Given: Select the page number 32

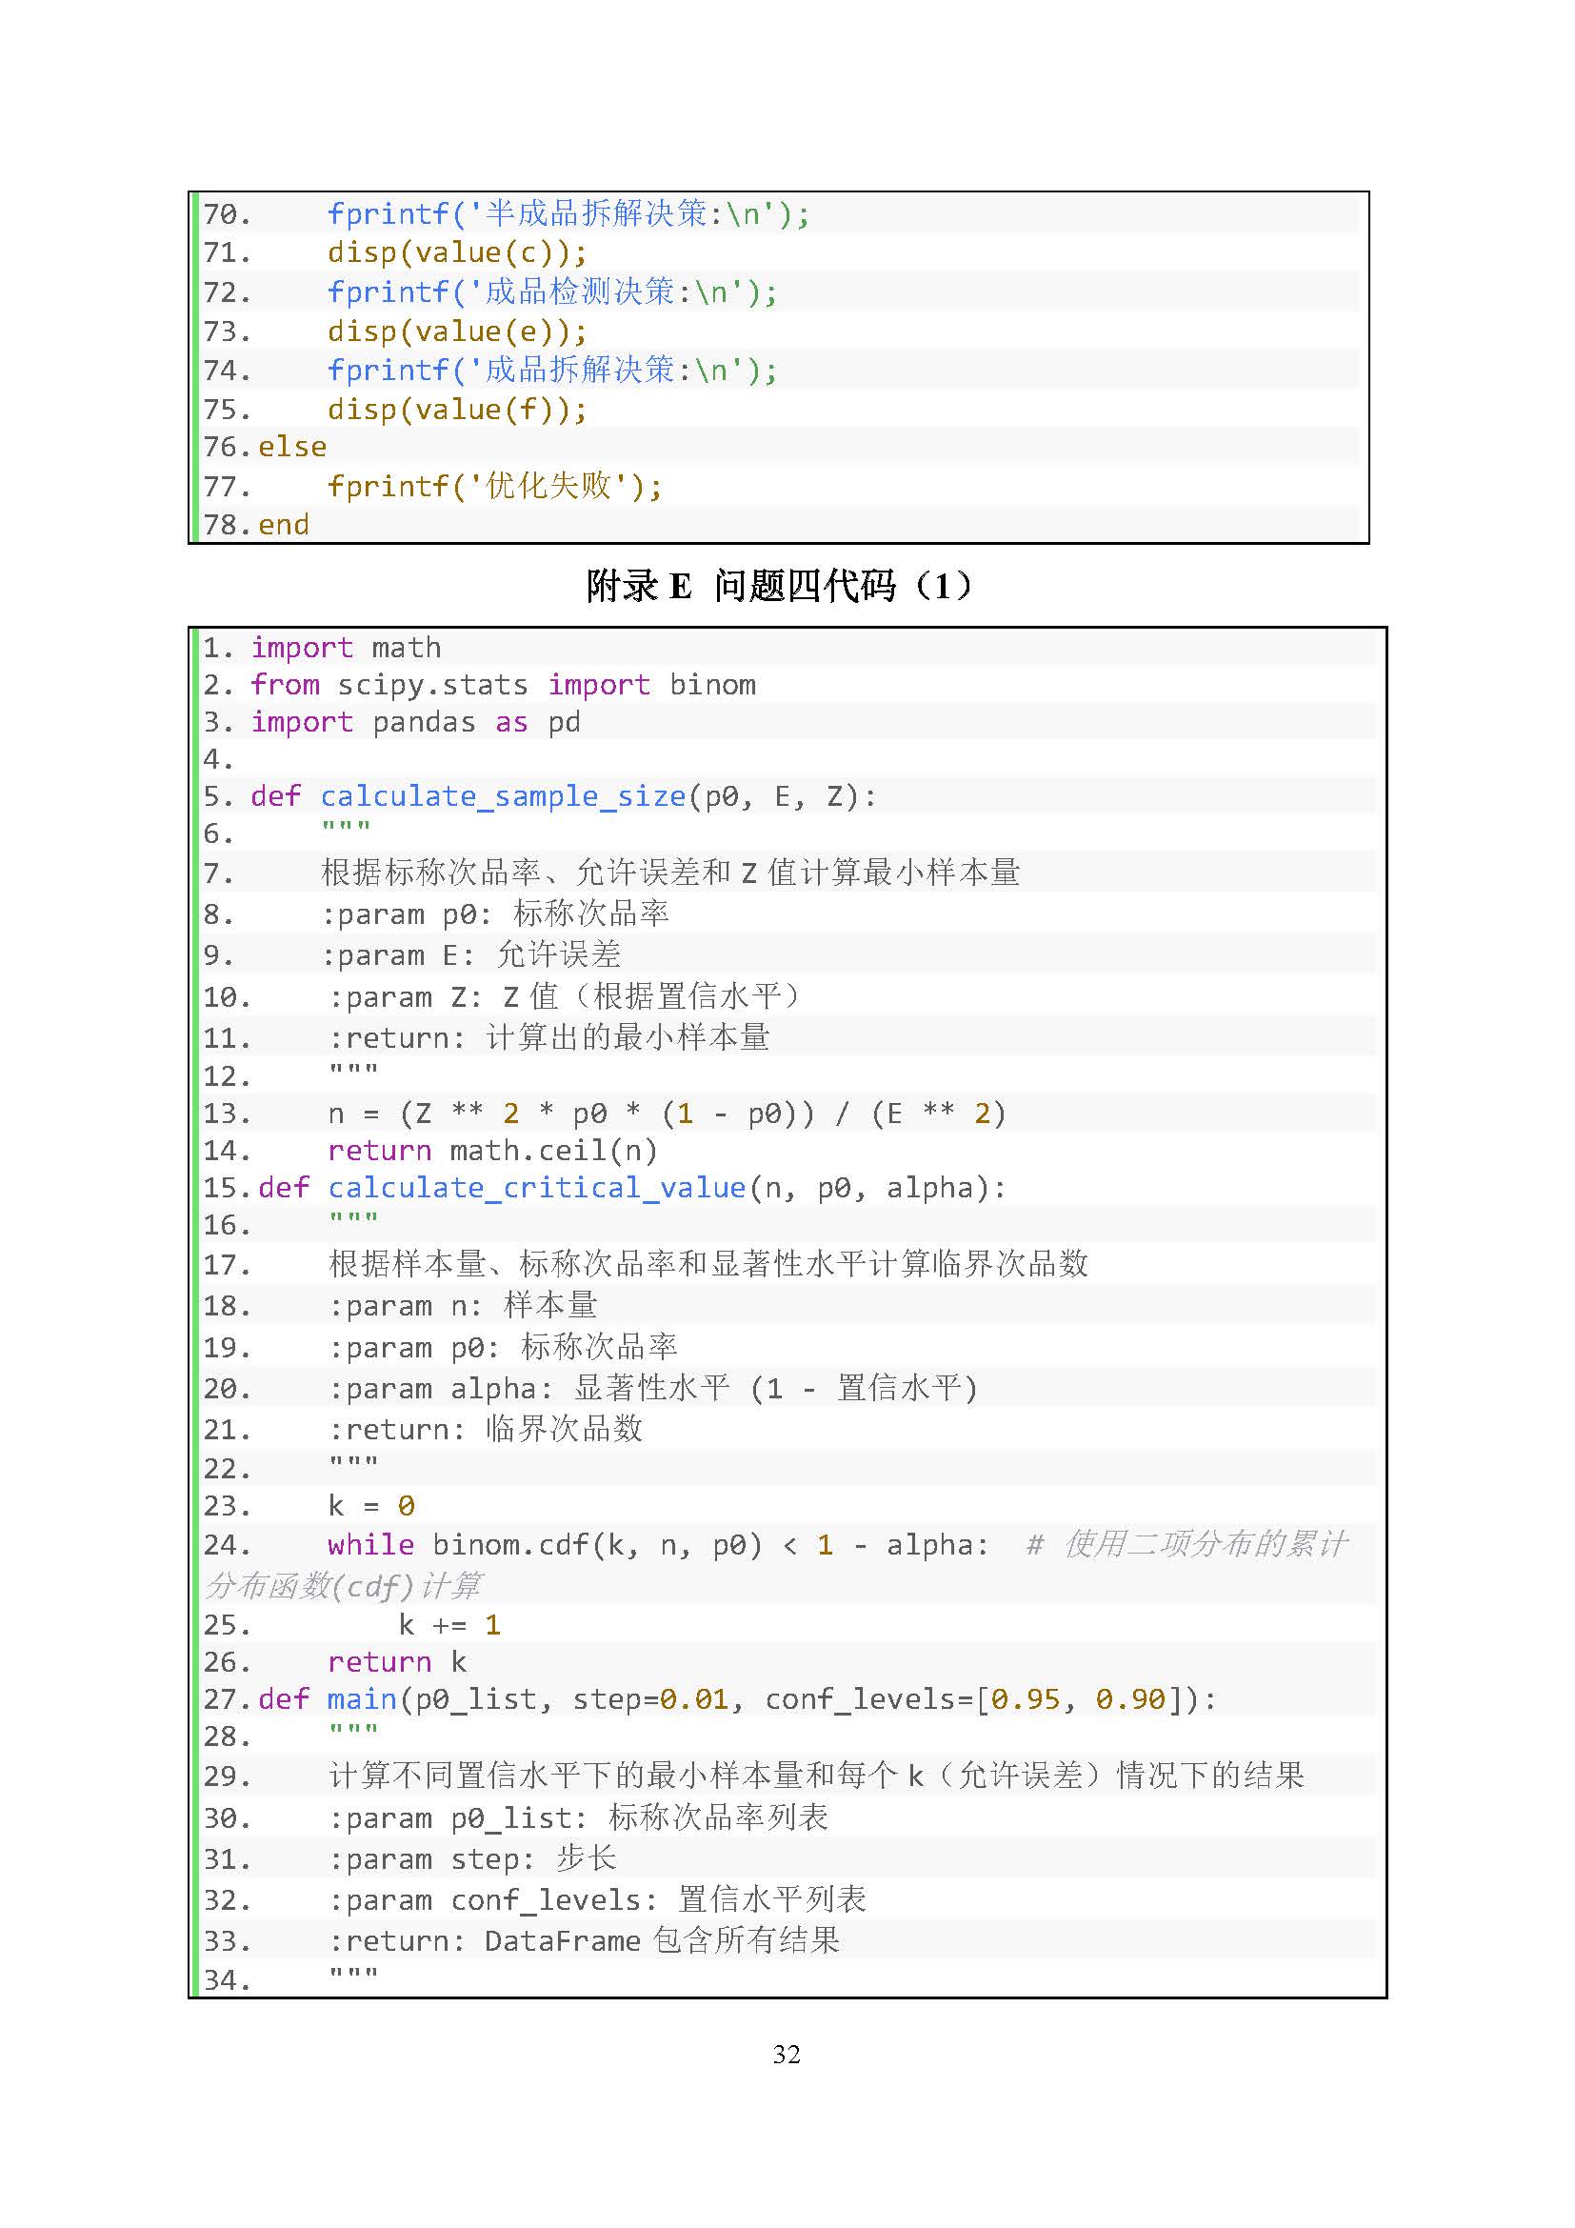Looking at the screenshot, I should [787, 2055].
